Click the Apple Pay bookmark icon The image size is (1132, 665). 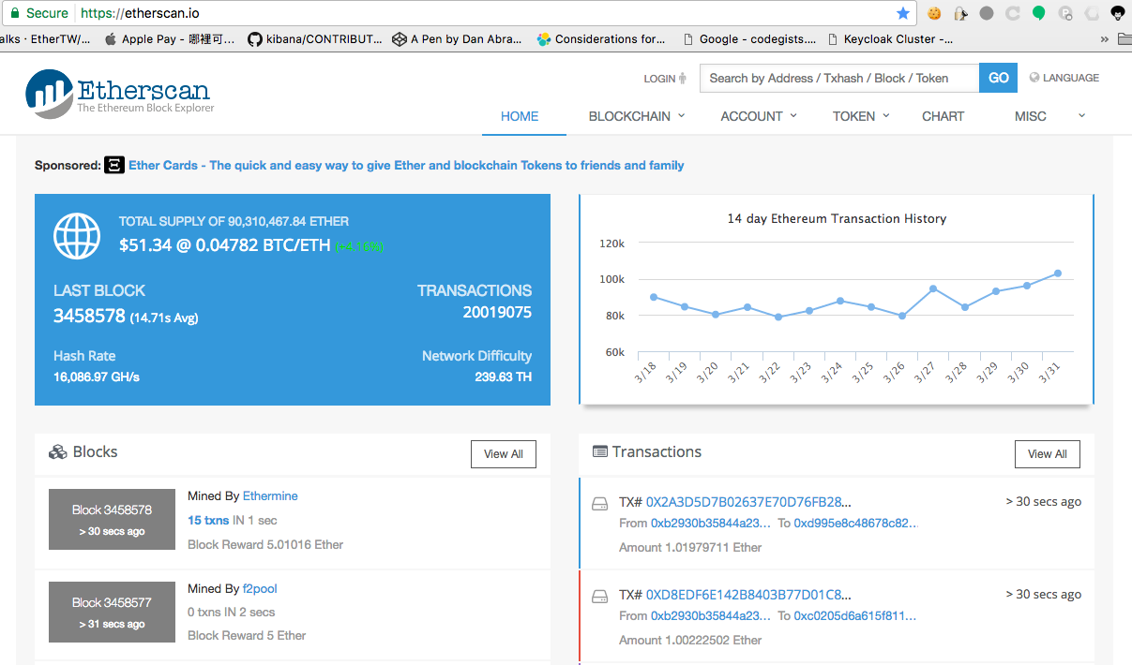(x=111, y=39)
